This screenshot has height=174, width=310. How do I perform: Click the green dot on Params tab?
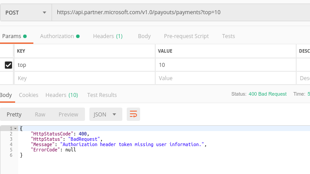click(25, 36)
